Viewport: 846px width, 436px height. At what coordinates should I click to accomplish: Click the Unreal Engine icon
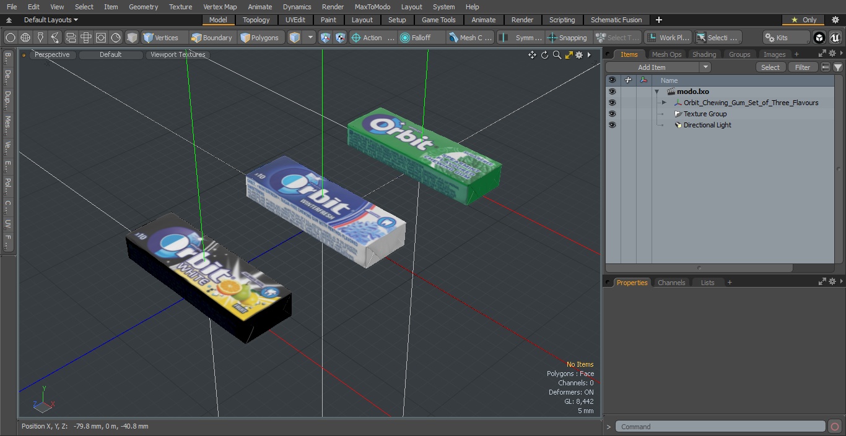coord(835,38)
